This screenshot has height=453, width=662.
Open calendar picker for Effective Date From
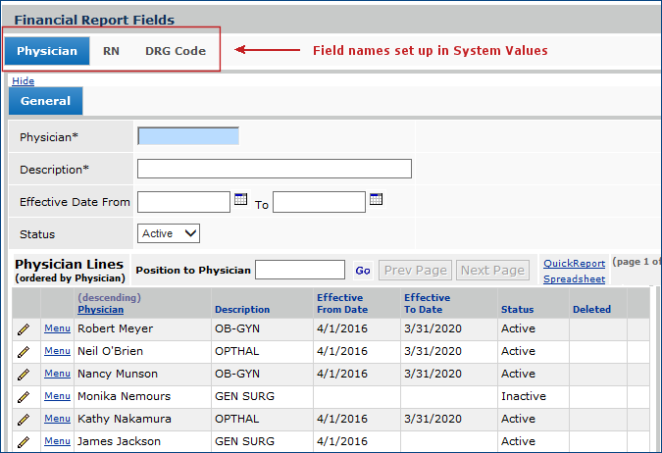(241, 201)
